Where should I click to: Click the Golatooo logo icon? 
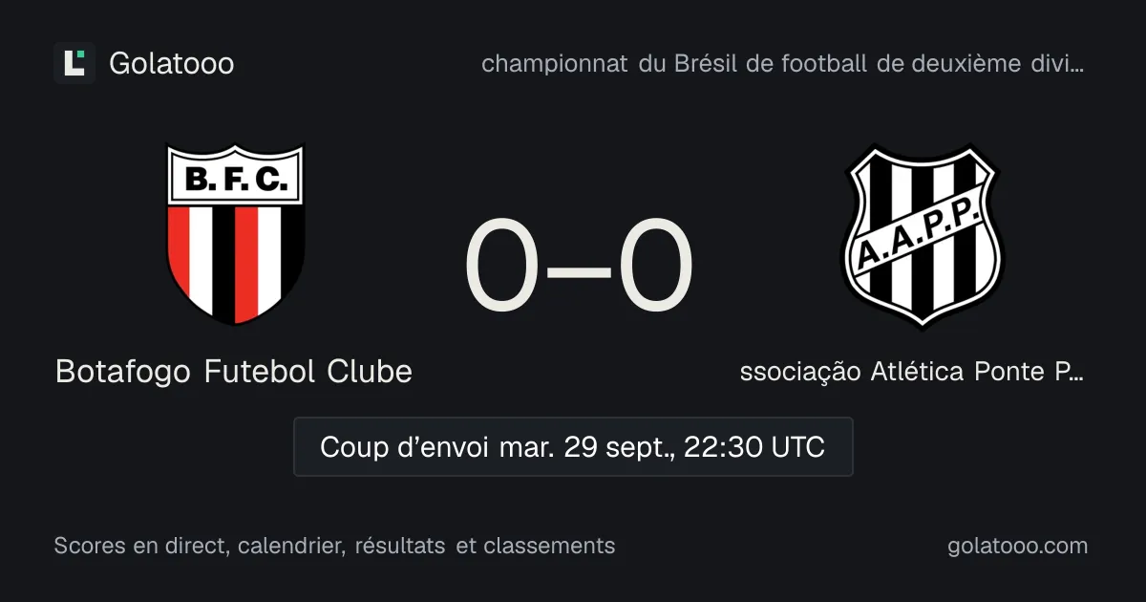coord(74,63)
